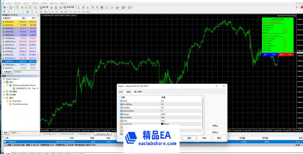This screenshot has width=303, height=154.
Task: Click the zoom out magnifier icon
Action: 97,7
